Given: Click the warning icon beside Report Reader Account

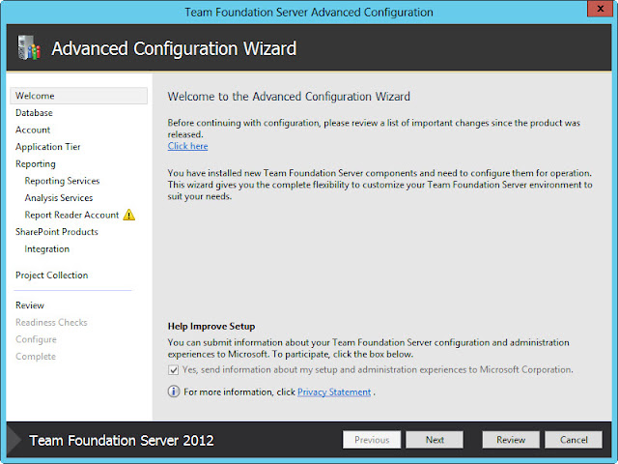Looking at the screenshot, I should 128,215.
